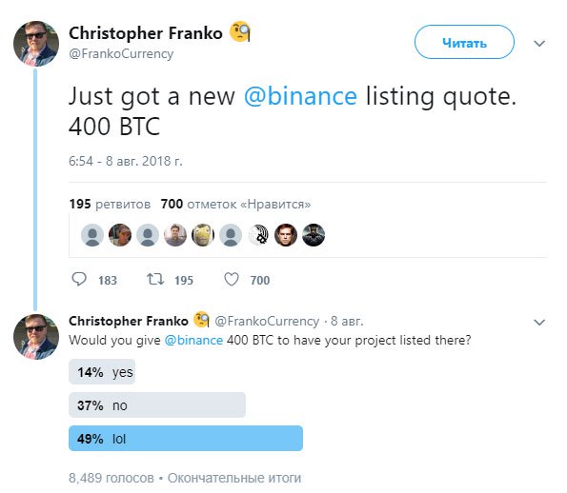Viewport: 567px width, 493px height.
Task: Click the 49% lol poll bar
Action: pyautogui.click(x=186, y=439)
